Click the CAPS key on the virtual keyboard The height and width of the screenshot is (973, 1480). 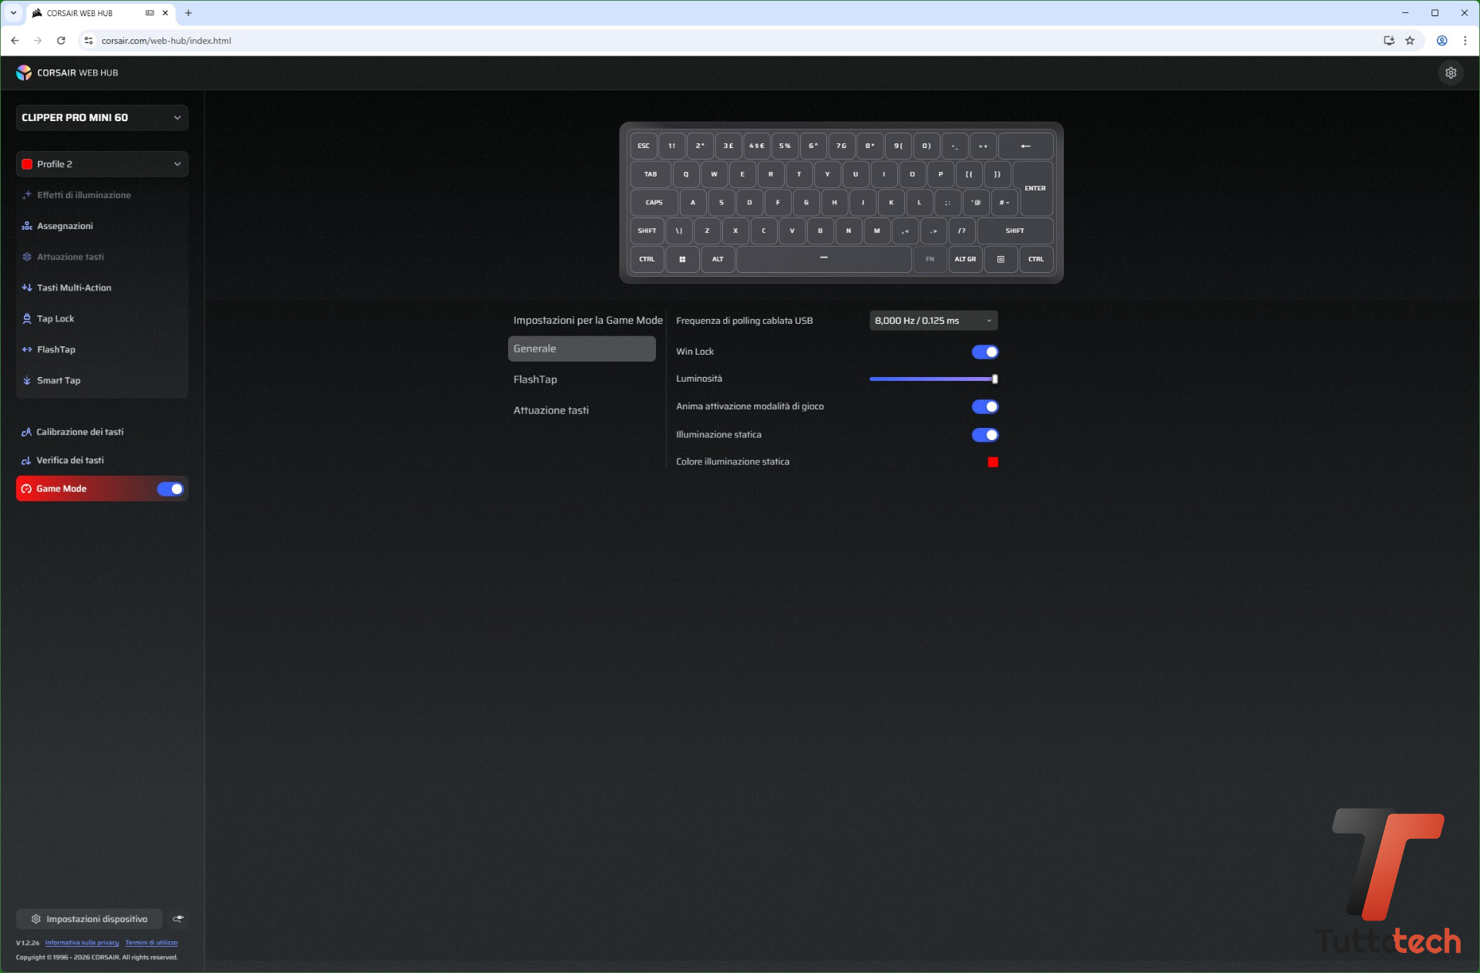point(654,203)
